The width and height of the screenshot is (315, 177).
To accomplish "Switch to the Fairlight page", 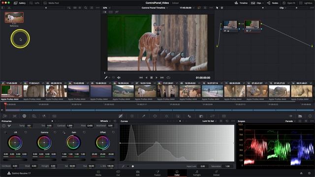I will [197, 173].
